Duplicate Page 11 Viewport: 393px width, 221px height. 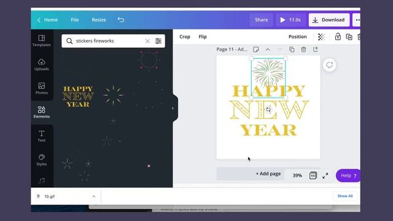(292, 49)
